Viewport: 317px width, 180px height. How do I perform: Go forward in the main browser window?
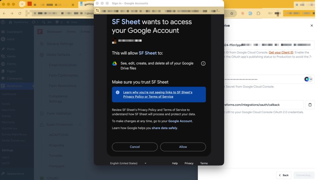(12, 13)
